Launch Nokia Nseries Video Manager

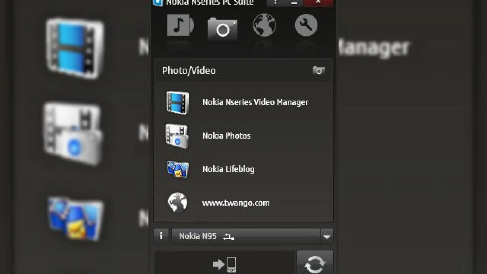coord(255,102)
